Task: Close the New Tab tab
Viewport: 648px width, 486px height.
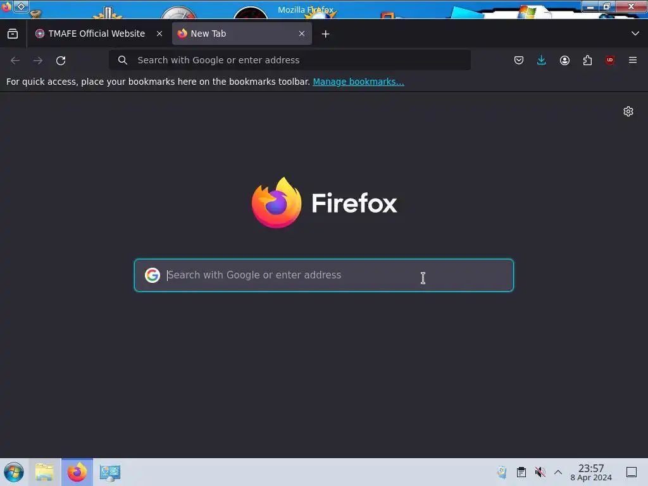Action: (302, 34)
